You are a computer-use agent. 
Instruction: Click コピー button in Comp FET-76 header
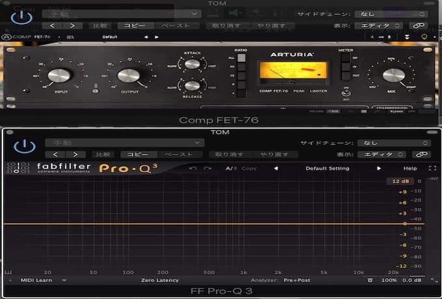click(136, 25)
